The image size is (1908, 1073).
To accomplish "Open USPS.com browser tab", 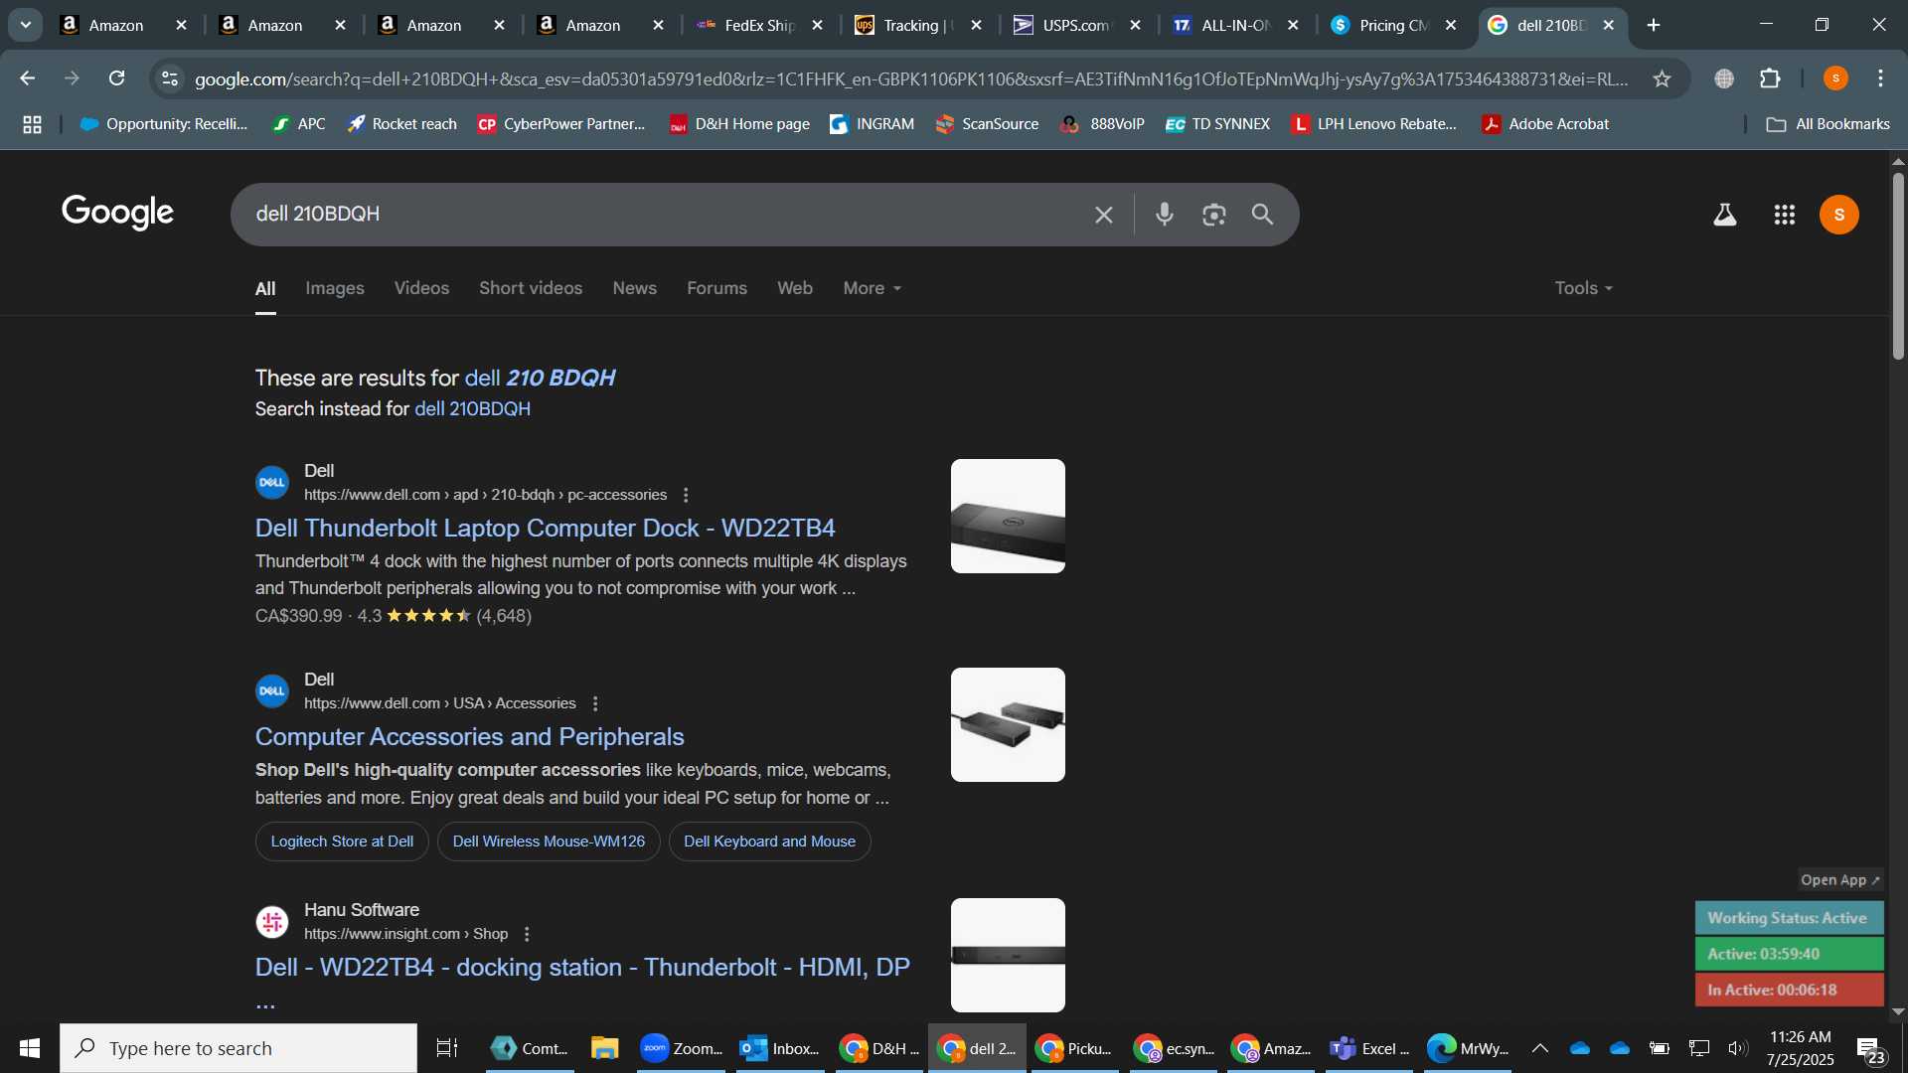I will point(1079,25).
